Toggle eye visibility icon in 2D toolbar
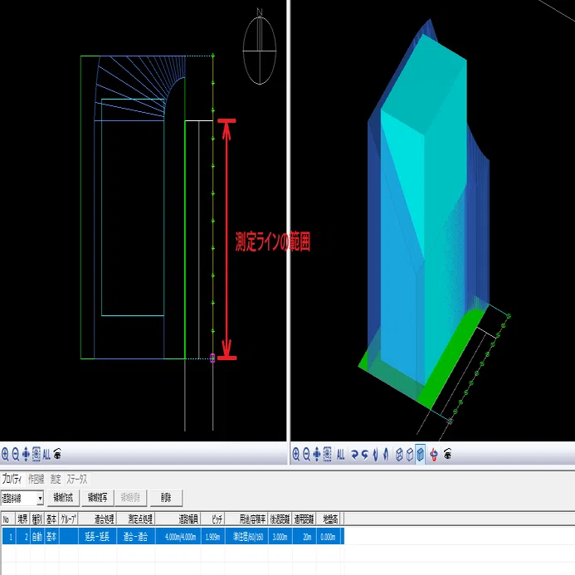 [57, 455]
